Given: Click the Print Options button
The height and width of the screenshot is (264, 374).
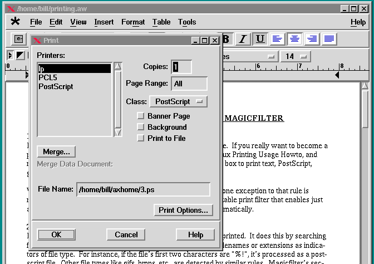Looking at the screenshot, I should [183, 210].
